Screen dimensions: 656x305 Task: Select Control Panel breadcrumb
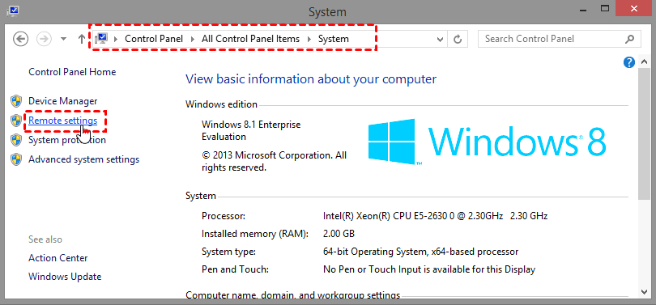point(154,39)
